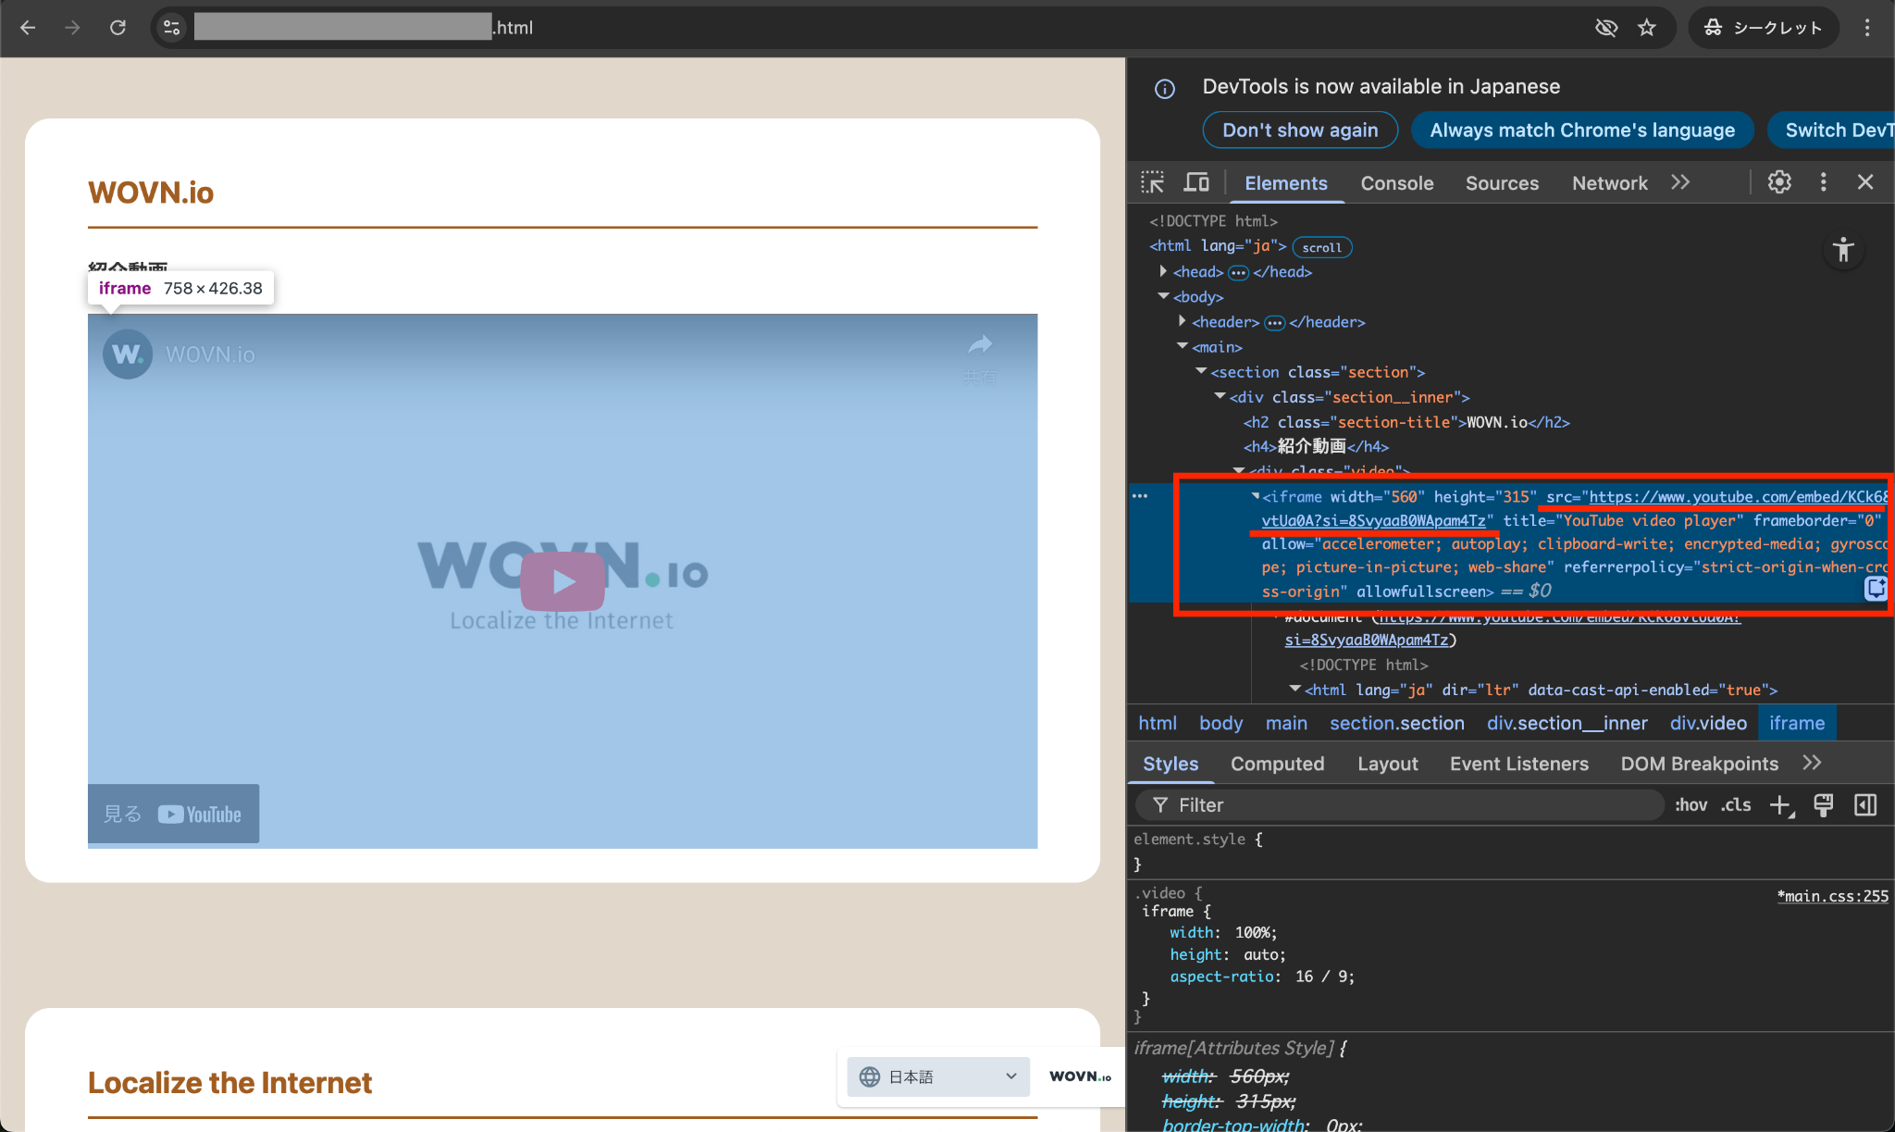
Task: Open the language dropdown showing 日本語
Action: (938, 1076)
